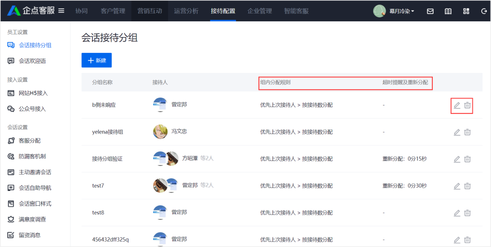Open the 企业管理 top tab
Image resolution: width=491 pixels, height=247 pixels.
tap(260, 11)
